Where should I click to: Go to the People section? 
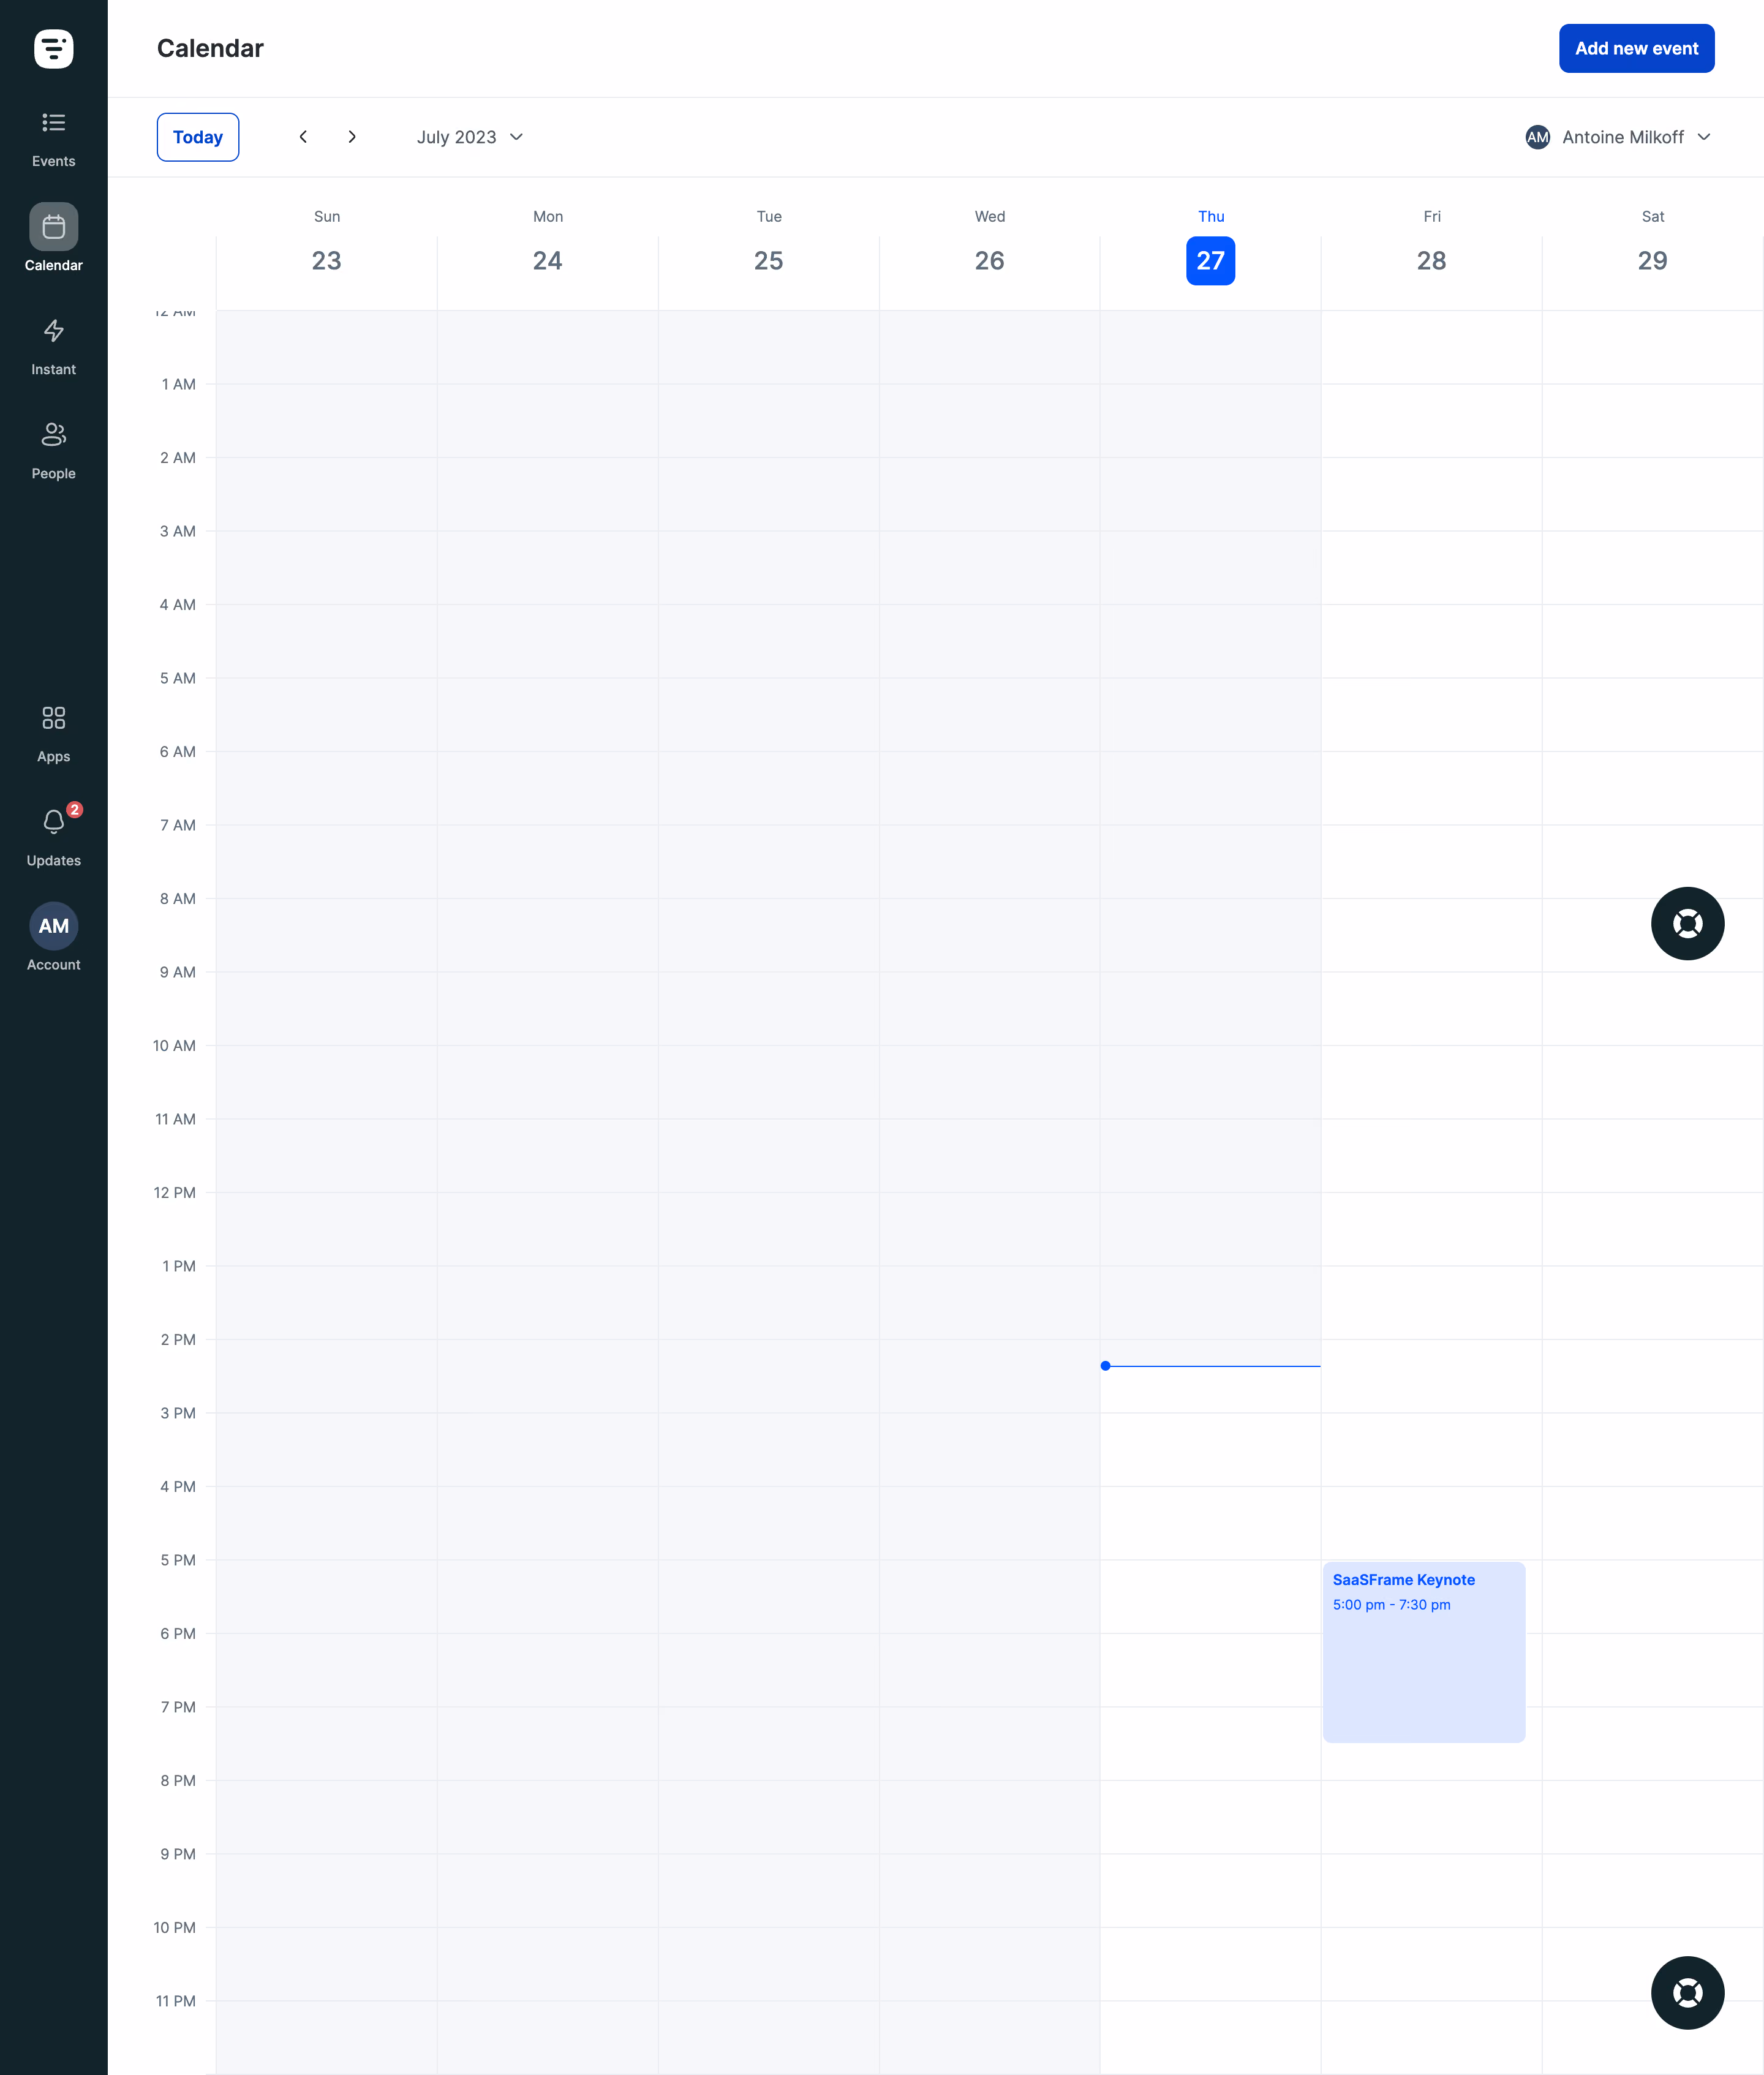coord(53,450)
